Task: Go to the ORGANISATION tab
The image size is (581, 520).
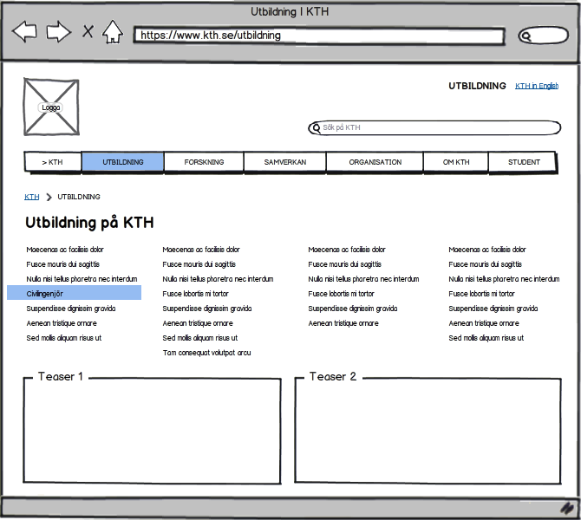Action: tap(375, 162)
